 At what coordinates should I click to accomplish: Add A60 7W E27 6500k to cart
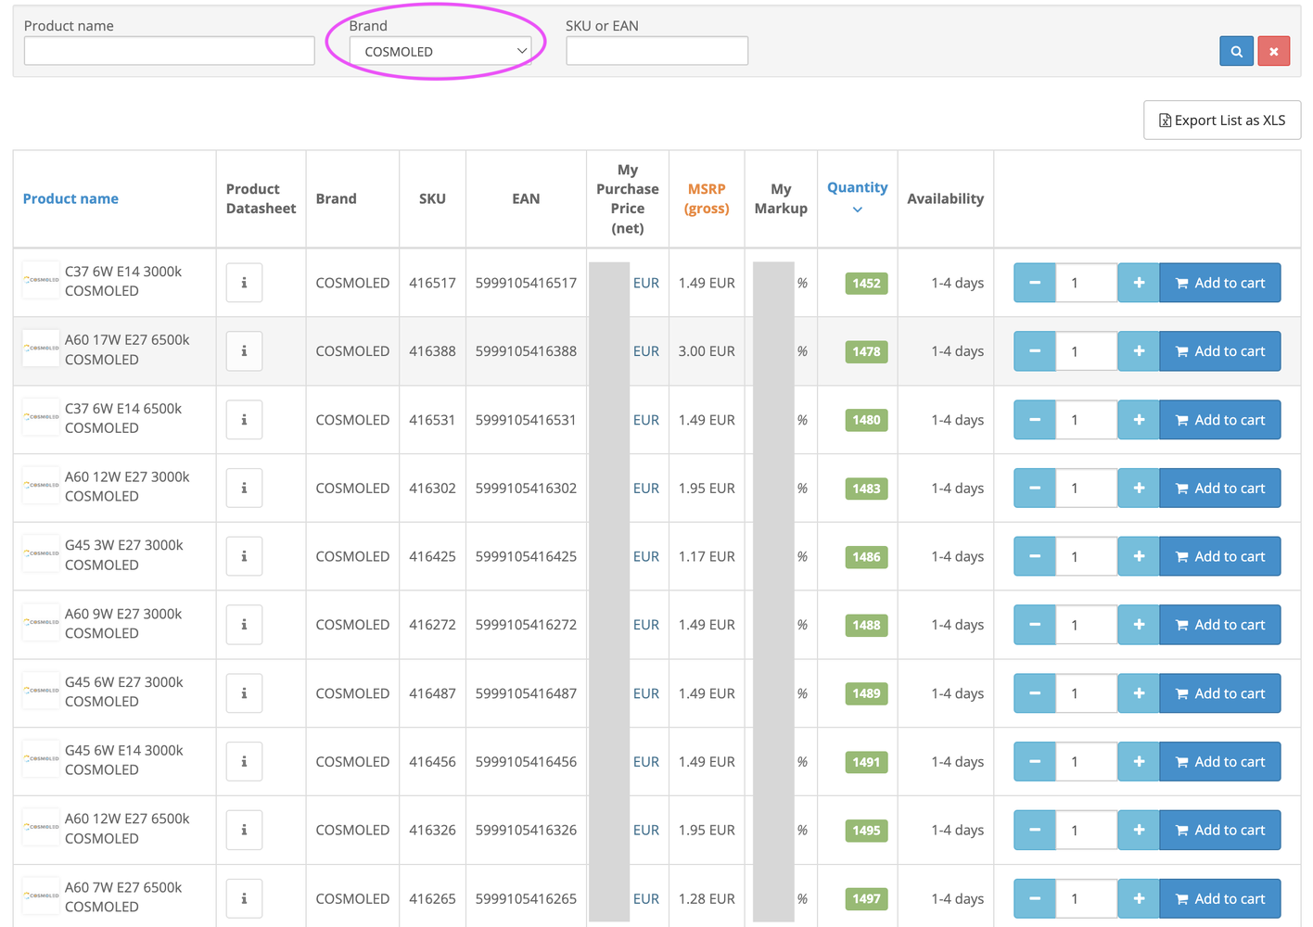point(1219,898)
